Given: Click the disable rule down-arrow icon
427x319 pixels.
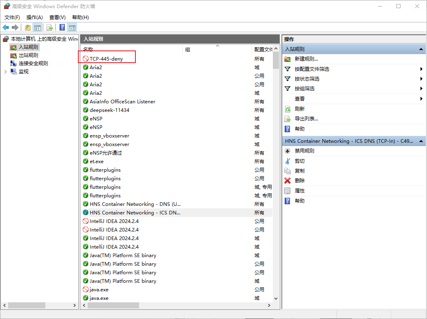Looking at the screenshot, I should click(288, 151).
